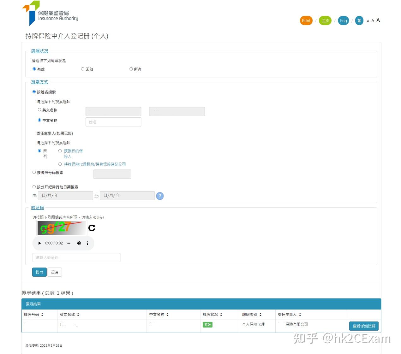This screenshot has height=354, width=401.
Task: Choose the 英文名称 radio option
Action: coord(39,110)
